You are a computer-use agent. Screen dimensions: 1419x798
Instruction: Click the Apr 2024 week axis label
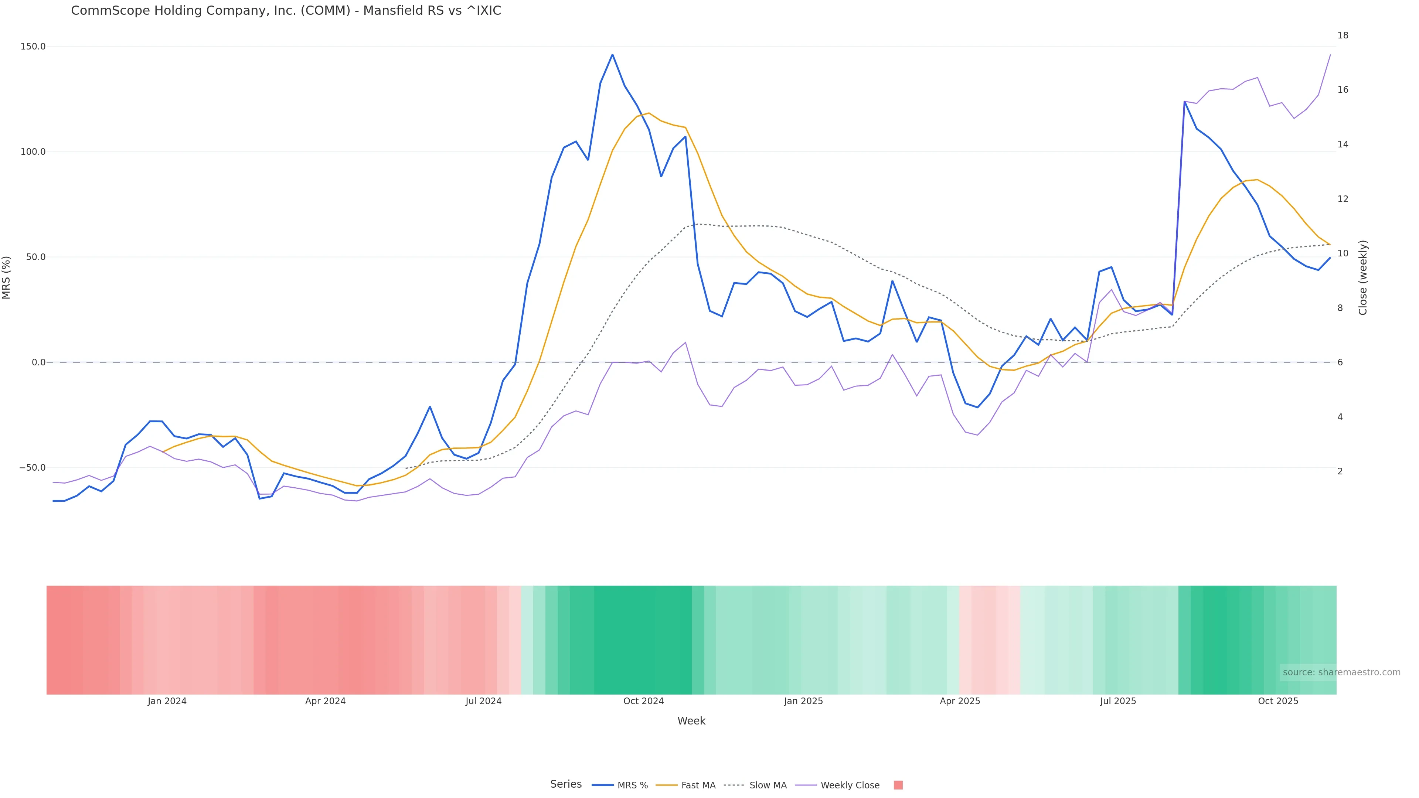click(325, 701)
